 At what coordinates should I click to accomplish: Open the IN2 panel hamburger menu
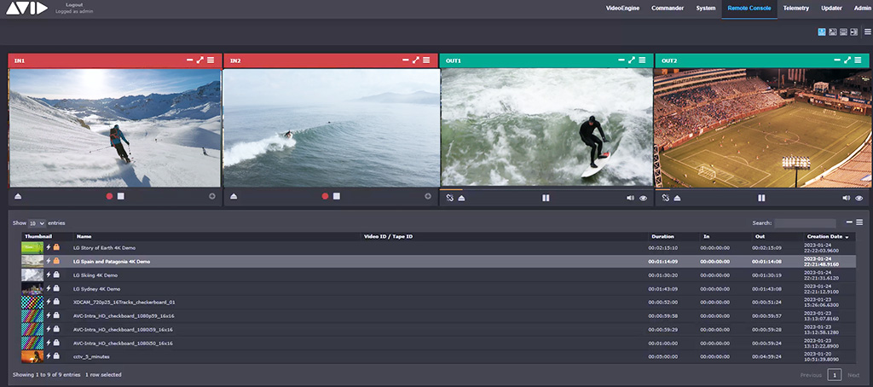click(x=426, y=61)
